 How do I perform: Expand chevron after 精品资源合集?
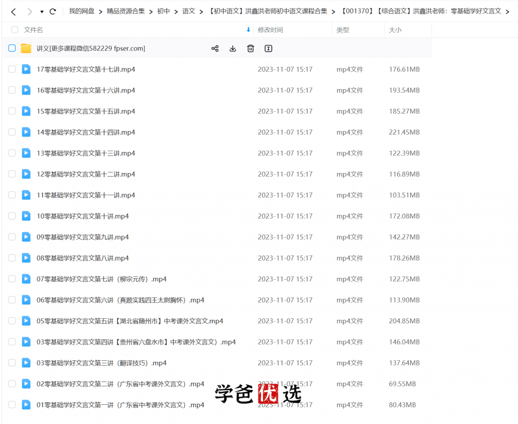click(151, 12)
